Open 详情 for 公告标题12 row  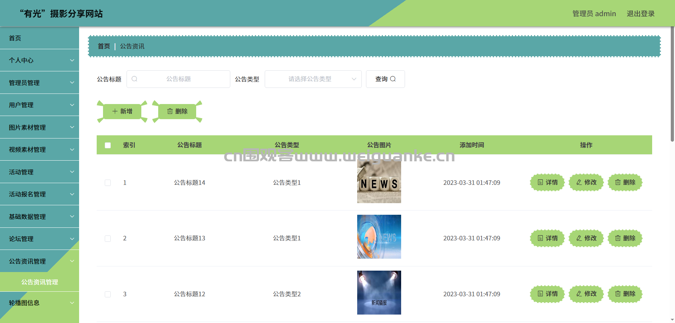pyautogui.click(x=547, y=294)
